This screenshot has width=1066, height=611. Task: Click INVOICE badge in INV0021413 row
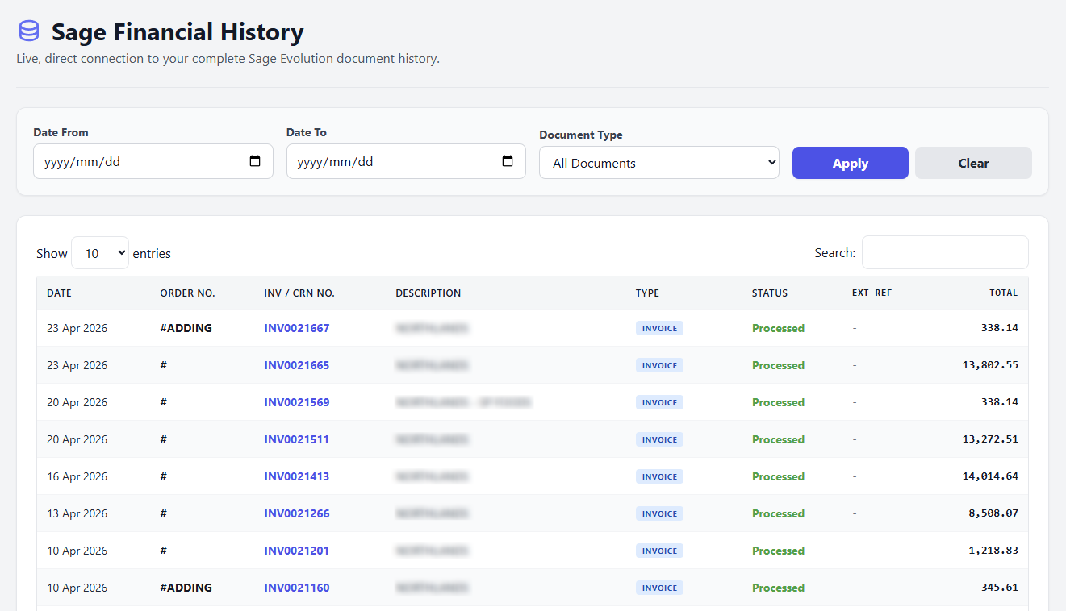pyautogui.click(x=659, y=476)
